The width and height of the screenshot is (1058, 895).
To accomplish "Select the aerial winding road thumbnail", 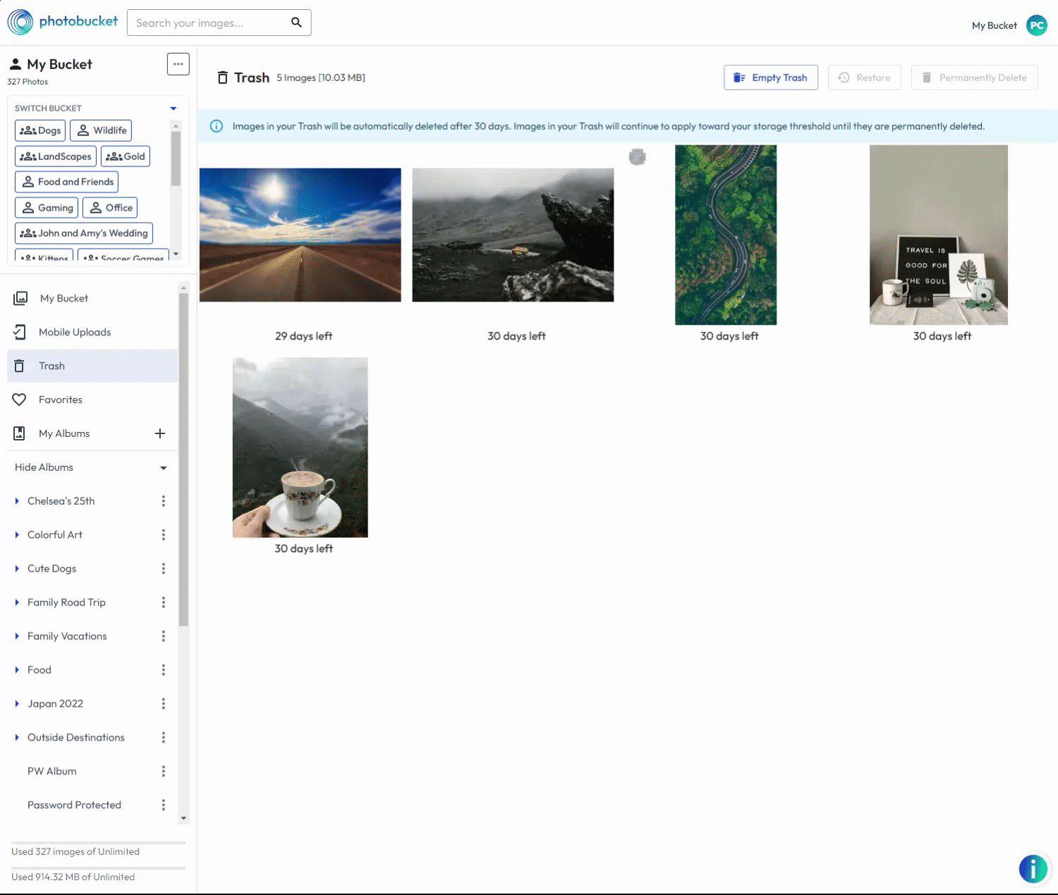I will pyautogui.click(x=726, y=235).
